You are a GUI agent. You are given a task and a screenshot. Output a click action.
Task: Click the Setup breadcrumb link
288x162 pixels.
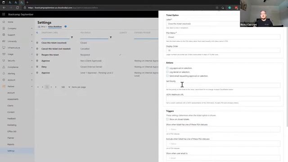[x=43, y=27]
